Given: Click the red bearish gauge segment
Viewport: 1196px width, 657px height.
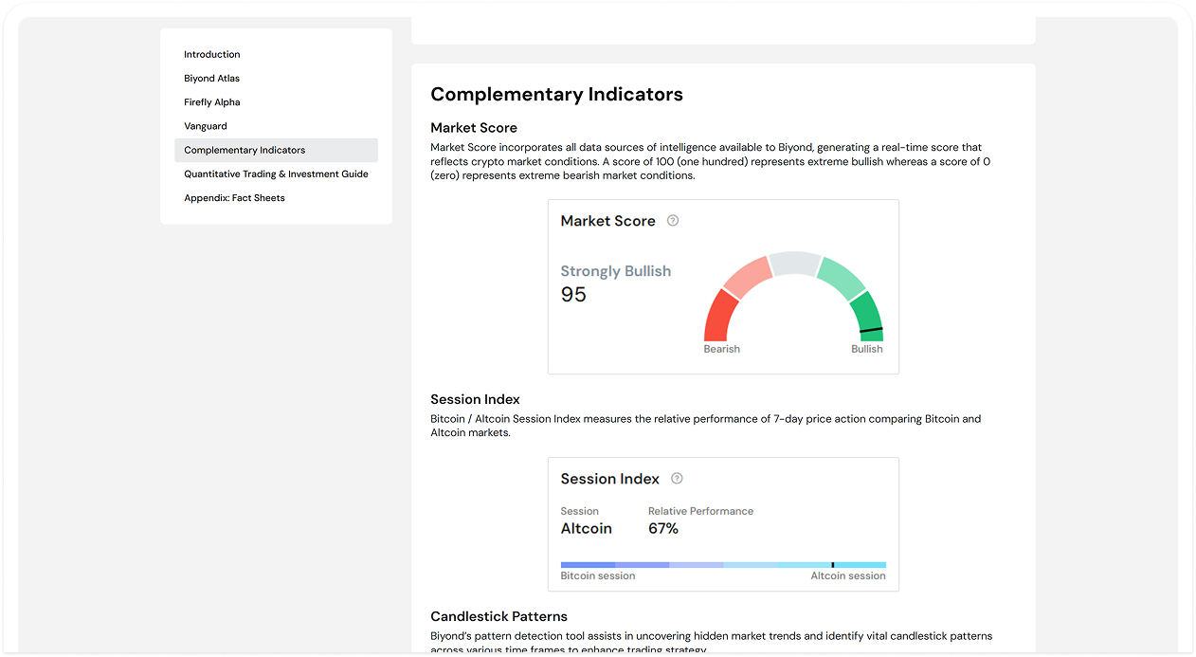Looking at the screenshot, I should click(x=719, y=318).
